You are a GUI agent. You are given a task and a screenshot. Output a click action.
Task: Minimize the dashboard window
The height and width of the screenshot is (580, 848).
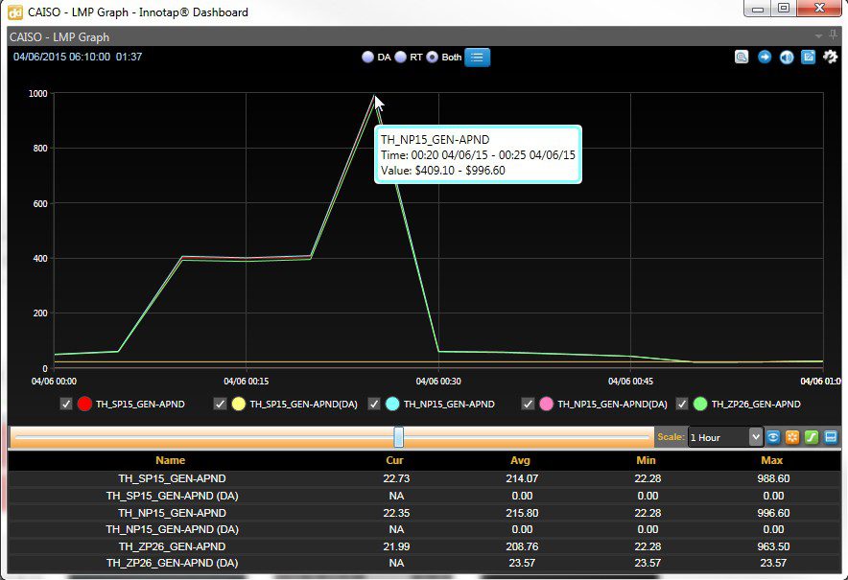point(758,8)
